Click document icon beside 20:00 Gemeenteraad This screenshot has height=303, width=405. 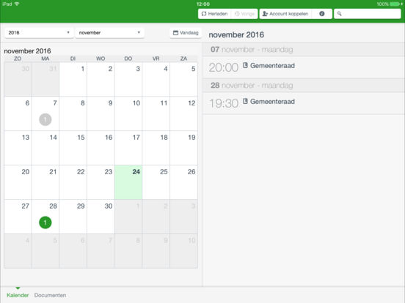pos(245,65)
